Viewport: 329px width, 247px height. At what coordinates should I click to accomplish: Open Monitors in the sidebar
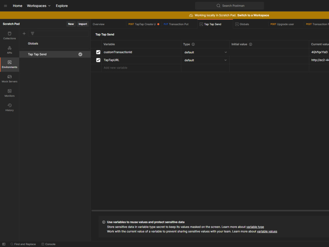10,93
